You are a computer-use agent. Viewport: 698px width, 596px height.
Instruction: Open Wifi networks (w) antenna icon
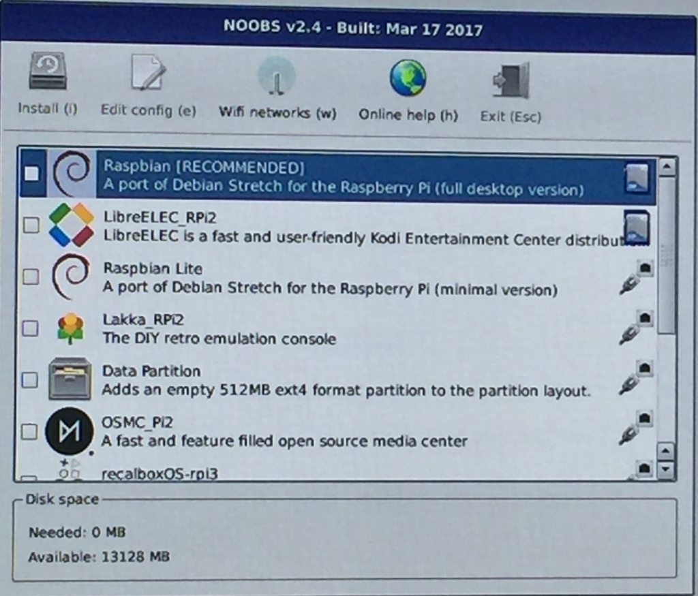point(277,76)
